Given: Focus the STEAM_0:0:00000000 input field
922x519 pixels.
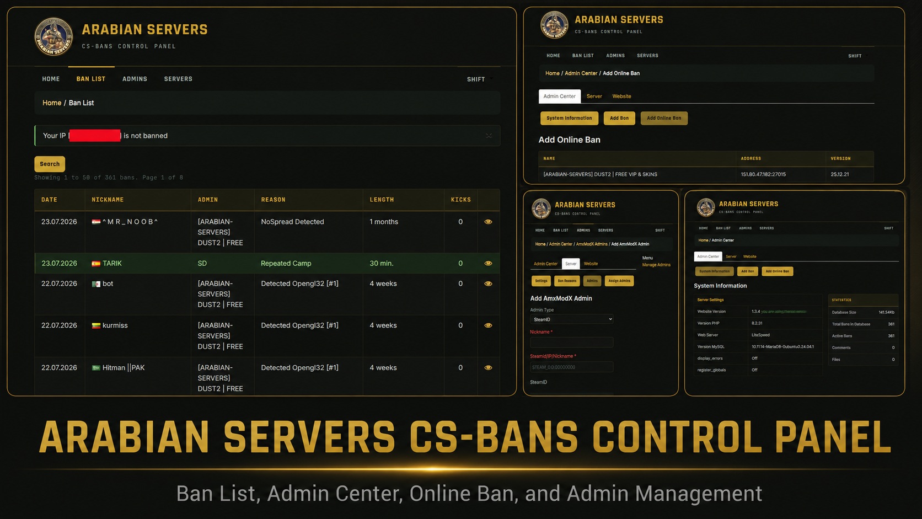Looking at the screenshot, I should click(571, 367).
